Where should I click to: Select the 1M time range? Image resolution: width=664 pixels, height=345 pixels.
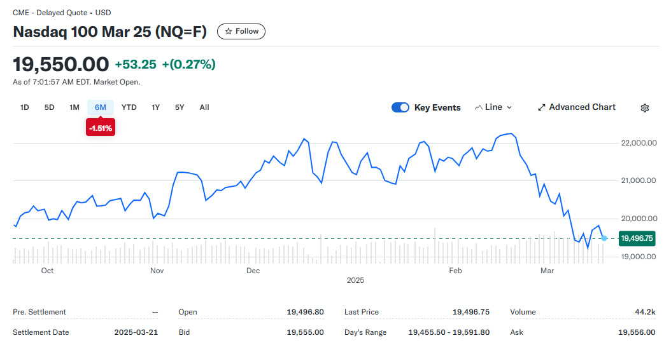pyautogui.click(x=74, y=107)
